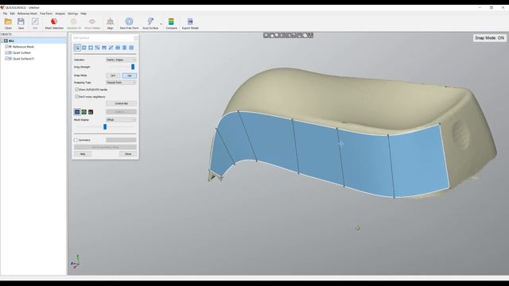The image size is (509, 286).
Task: Click the Snap Mode: ON indicator
Action: point(490,38)
